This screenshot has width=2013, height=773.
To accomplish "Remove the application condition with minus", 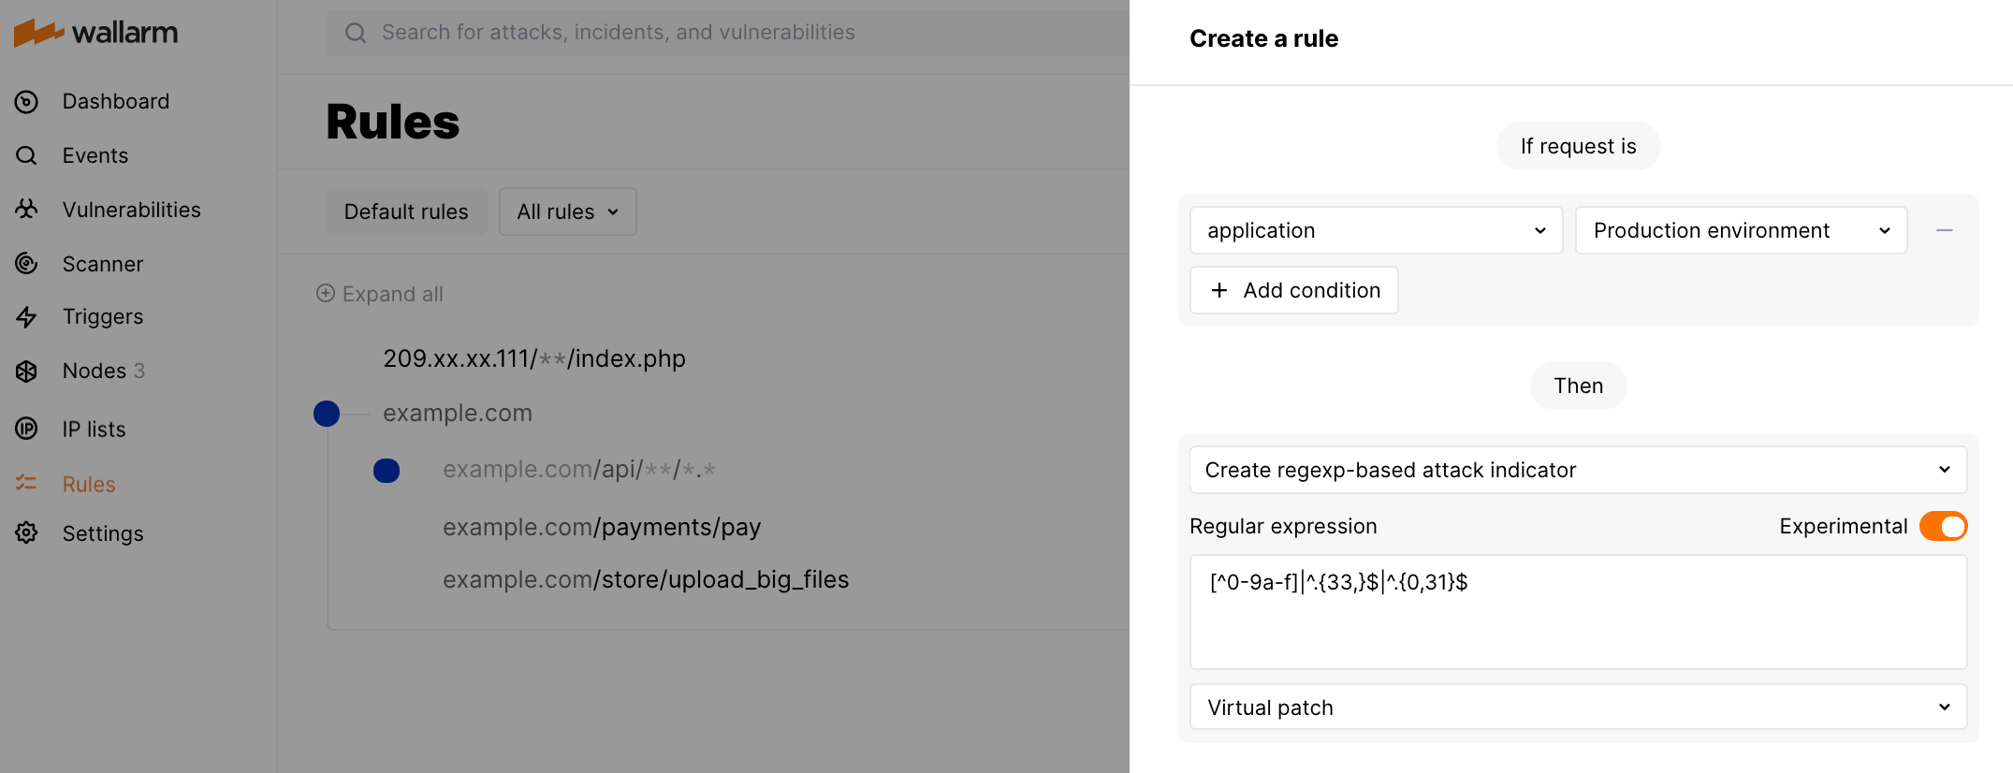I will (x=1944, y=230).
